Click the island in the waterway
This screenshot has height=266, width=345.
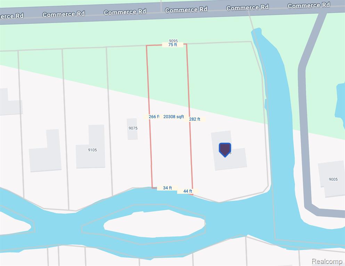[x=155, y=223]
